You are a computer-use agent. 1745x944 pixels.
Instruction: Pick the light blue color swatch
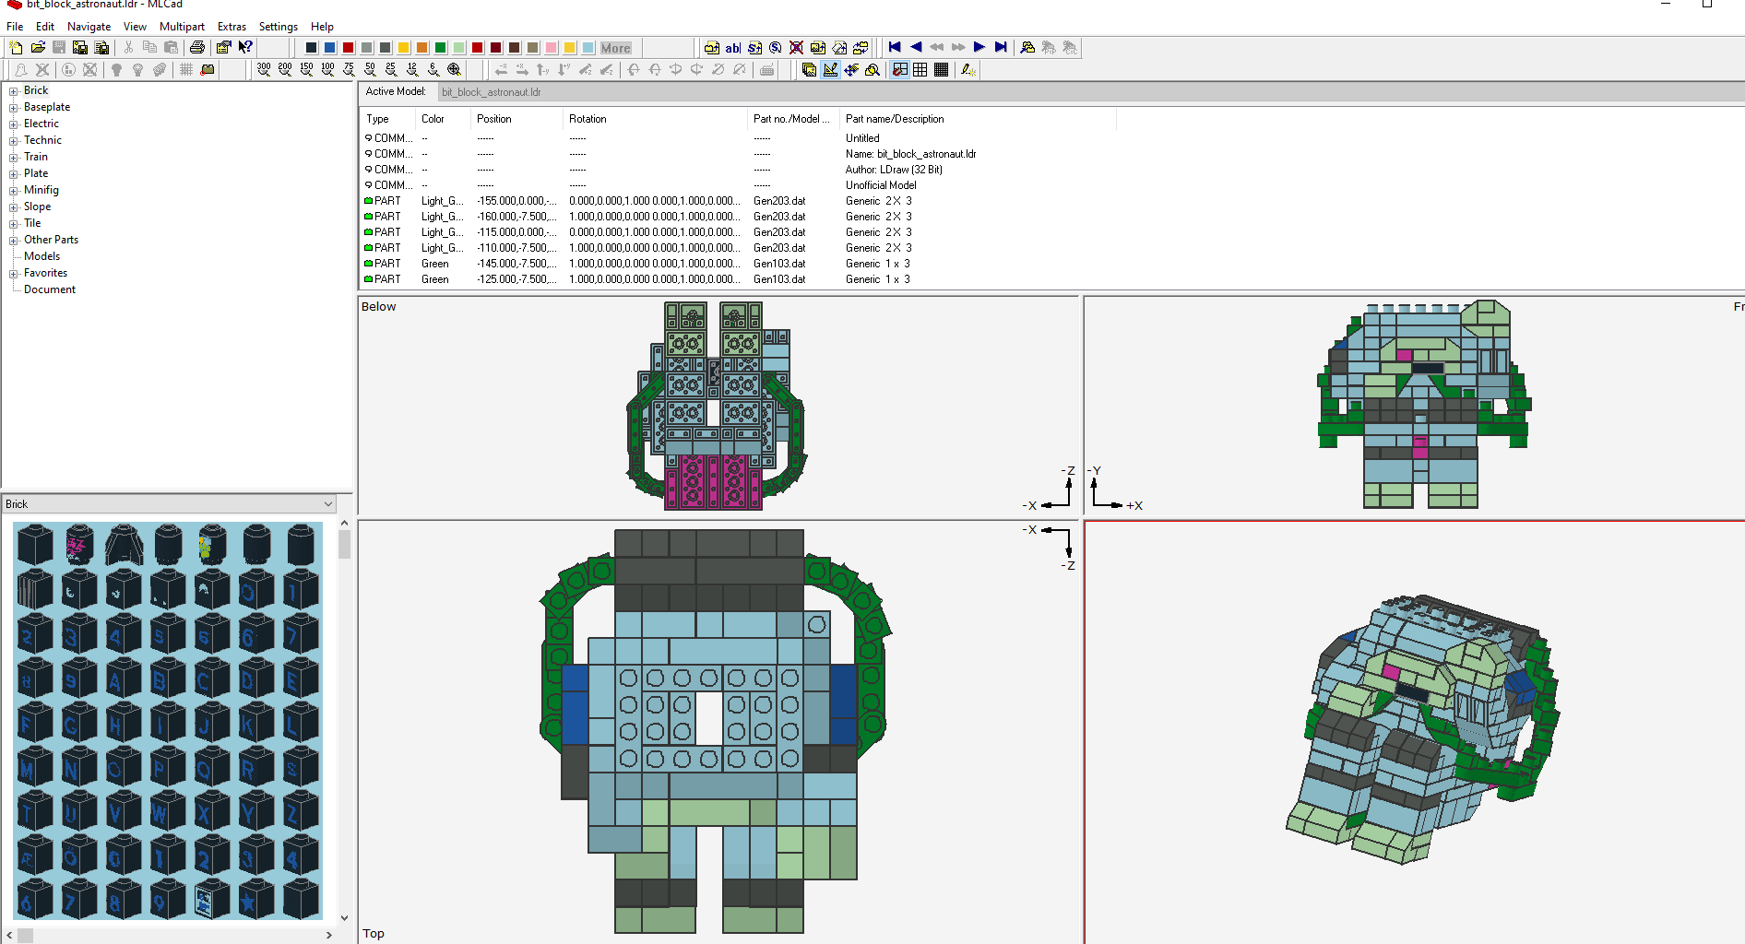tap(588, 48)
